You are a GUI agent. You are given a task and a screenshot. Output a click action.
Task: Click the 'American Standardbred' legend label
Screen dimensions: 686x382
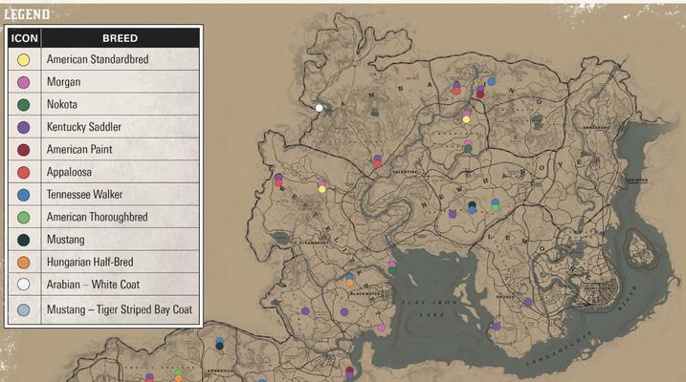(98, 59)
